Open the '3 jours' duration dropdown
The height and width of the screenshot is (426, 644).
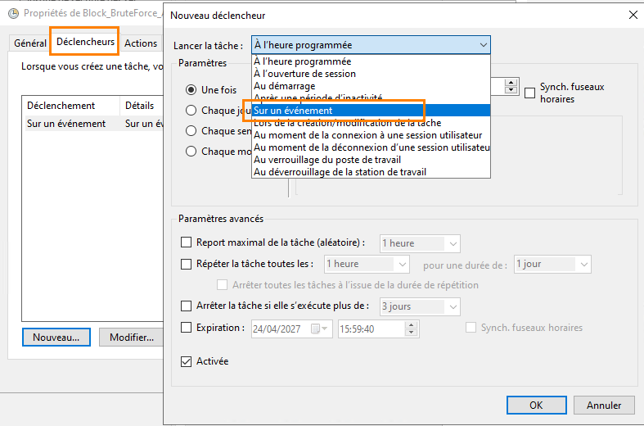pos(453,306)
